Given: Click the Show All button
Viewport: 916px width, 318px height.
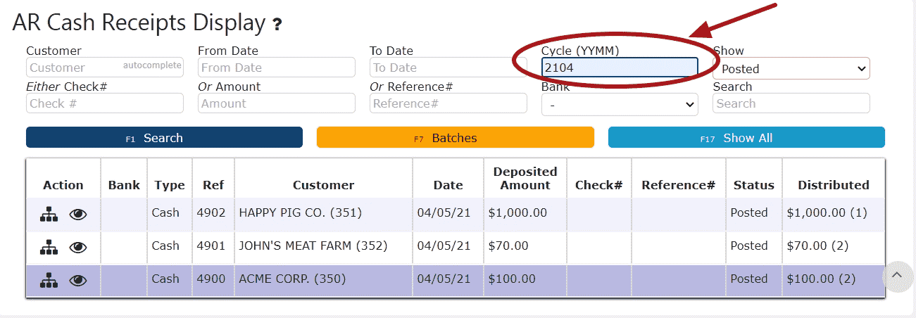Looking at the screenshot, I should pyautogui.click(x=746, y=138).
